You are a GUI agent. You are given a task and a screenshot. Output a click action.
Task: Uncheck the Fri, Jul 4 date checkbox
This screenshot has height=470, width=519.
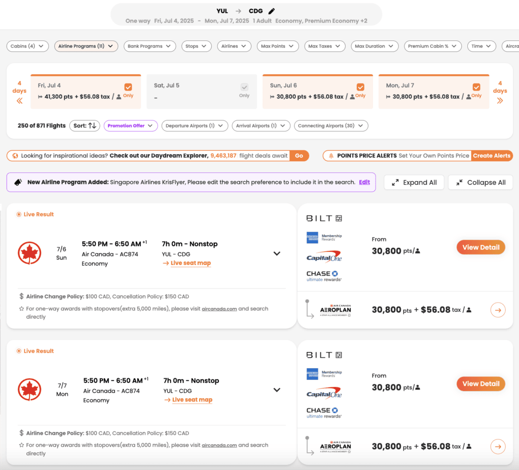pyautogui.click(x=128, y=87)
